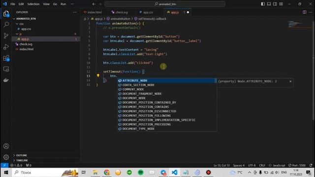Open Explorer Views and More Actions ellipsis
315x177 pixels.
point(75,12)
